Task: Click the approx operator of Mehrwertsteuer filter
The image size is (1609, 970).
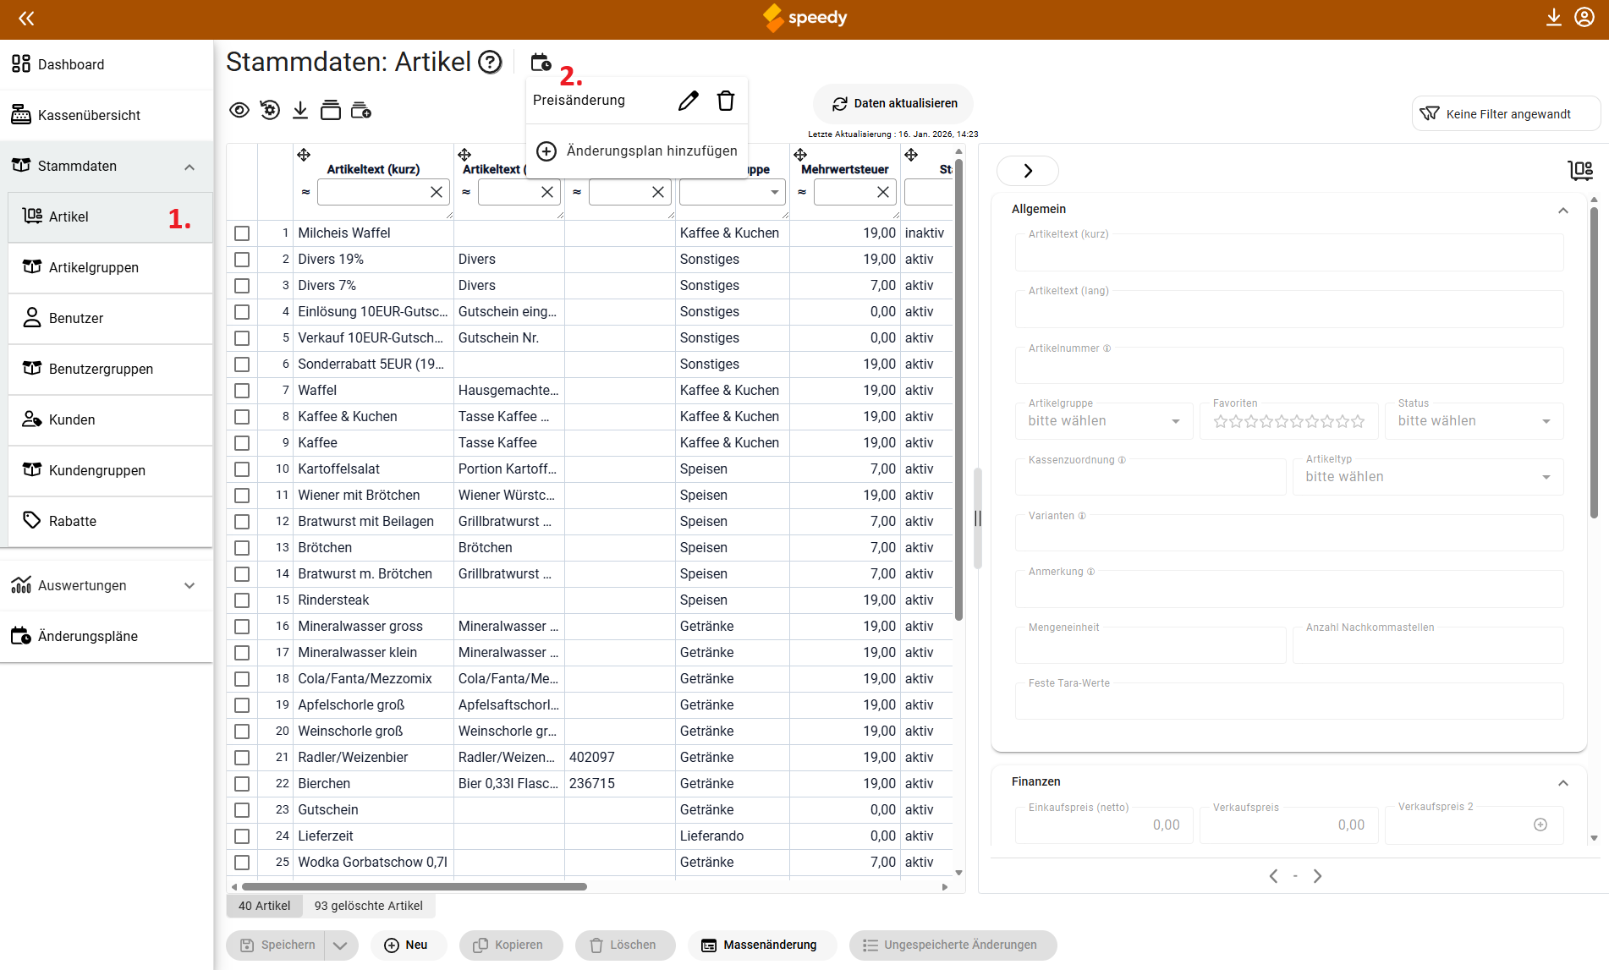Action: [802, 192]
